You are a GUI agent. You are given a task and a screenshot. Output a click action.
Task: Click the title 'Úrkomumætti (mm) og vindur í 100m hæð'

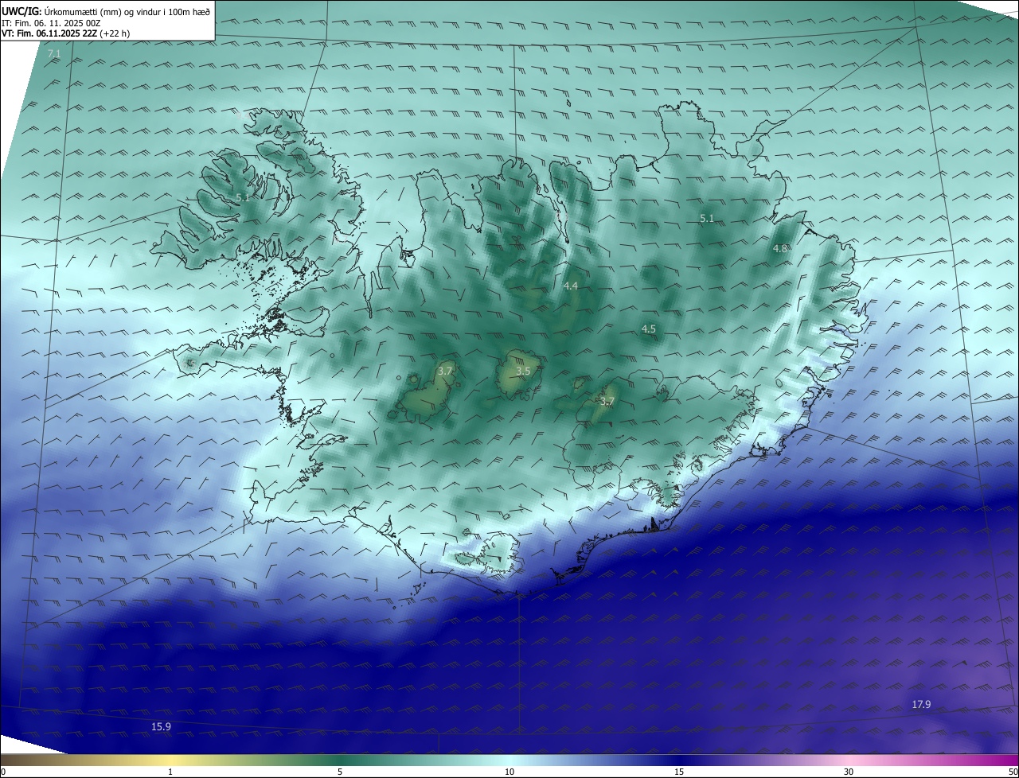pyautogui.click(x=127, y=11)
